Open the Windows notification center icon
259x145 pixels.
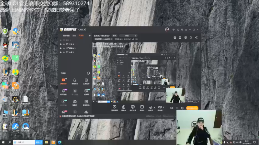coord(254,142)
